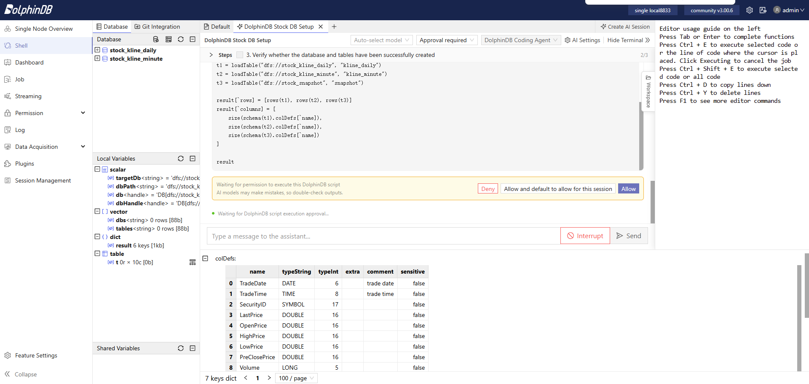Close the DolphinDB Stock DB Setup tab
This screenshot has height=384, width=809.
(x=321, y=27)
